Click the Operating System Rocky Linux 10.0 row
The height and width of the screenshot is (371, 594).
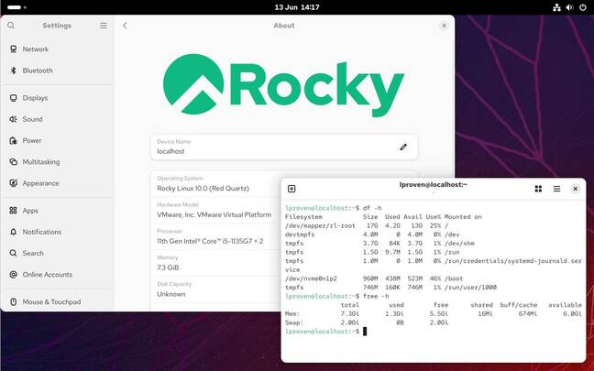pyautogui.click(x=216, y=183)
